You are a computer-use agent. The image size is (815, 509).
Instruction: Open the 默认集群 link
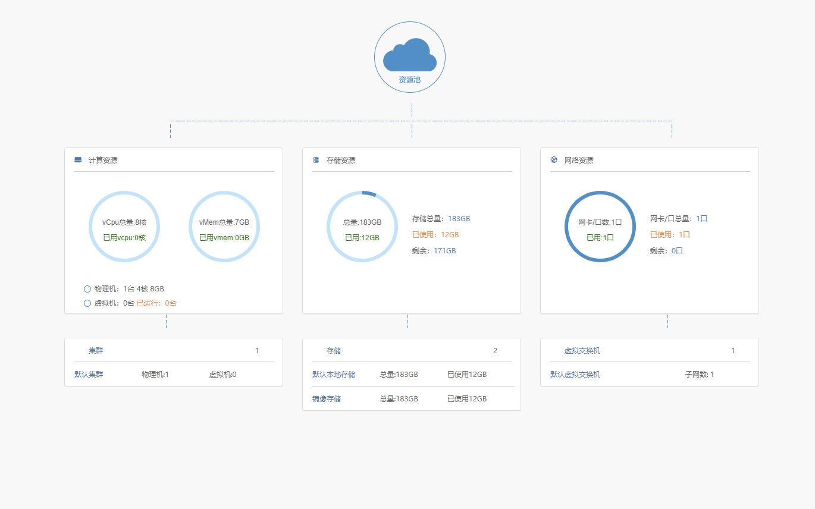tap(89, 375)
